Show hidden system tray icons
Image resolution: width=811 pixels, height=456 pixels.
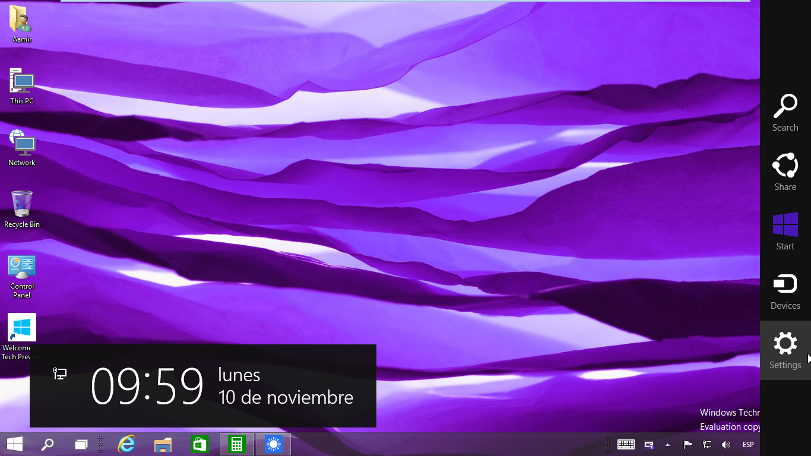pyautogui.click(x=667, y=445)
